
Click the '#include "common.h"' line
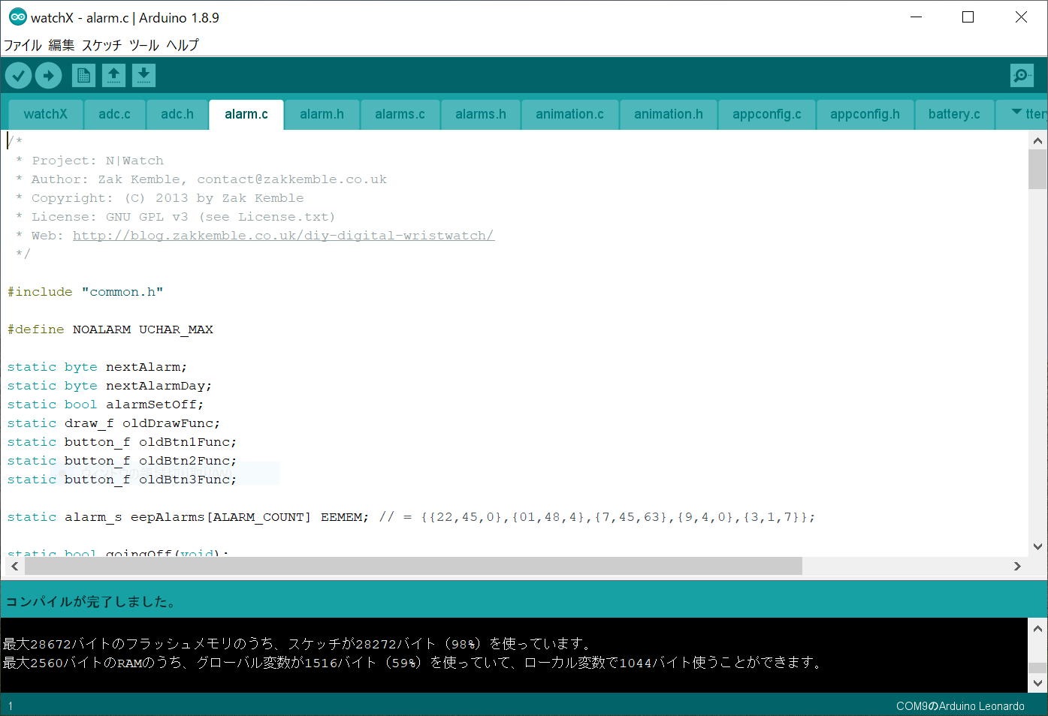pyautogui.click(x=85, y=292)
